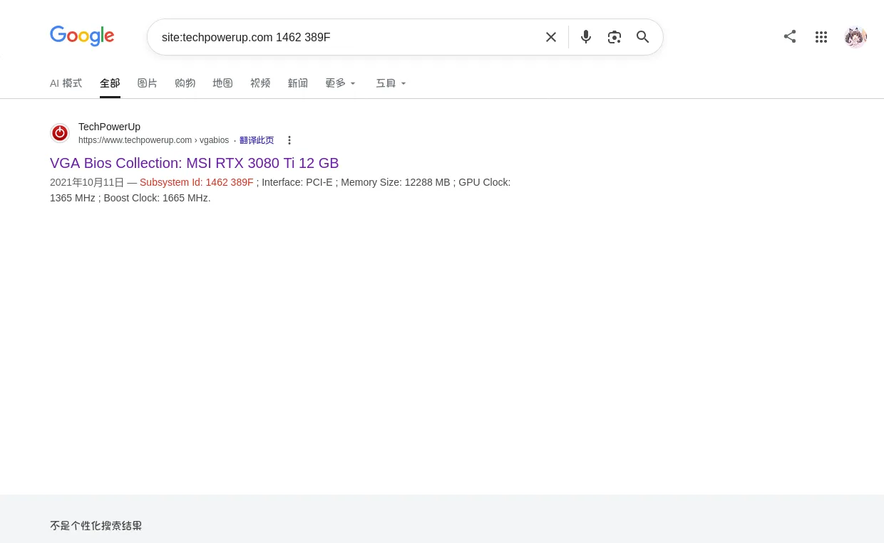Select the 全部 tab
Screen dimensions: 884x543
pos(110,83)
